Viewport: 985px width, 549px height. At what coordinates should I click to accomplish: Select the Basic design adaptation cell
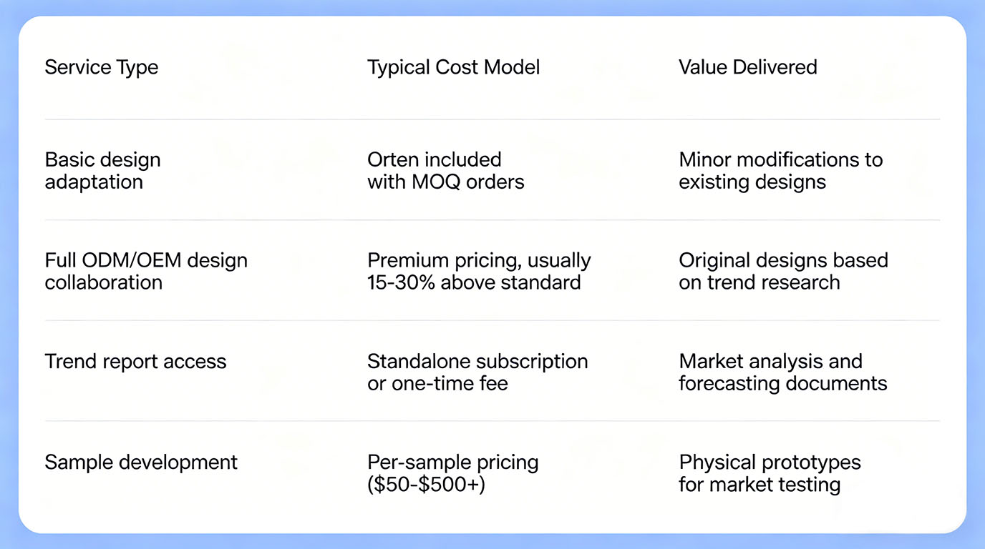[x=102, y=170]
